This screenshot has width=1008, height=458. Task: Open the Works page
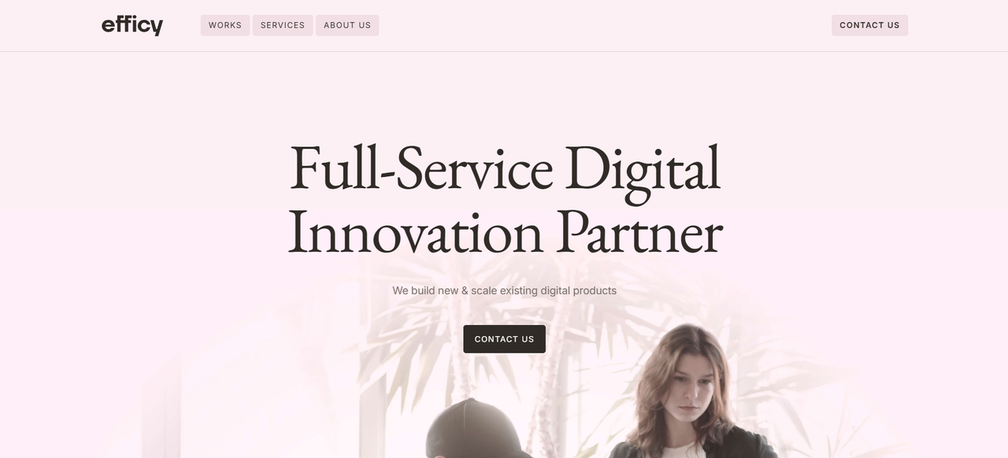(225, 25)
